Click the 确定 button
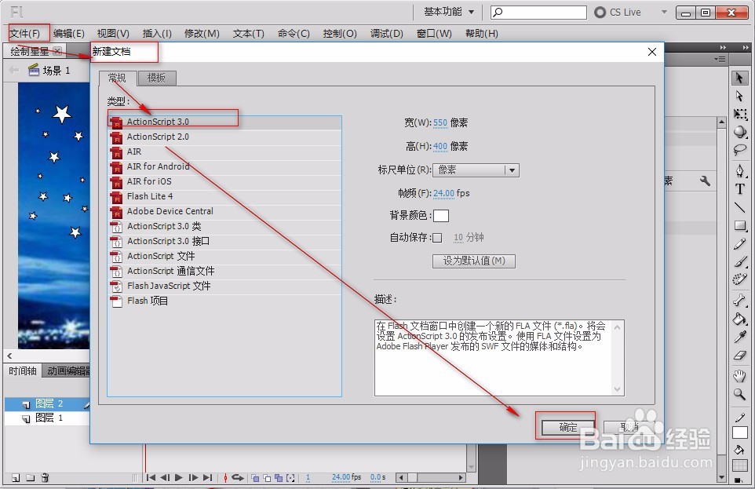The height and width of the screenshot is (489, 755). tap(568, 427)
